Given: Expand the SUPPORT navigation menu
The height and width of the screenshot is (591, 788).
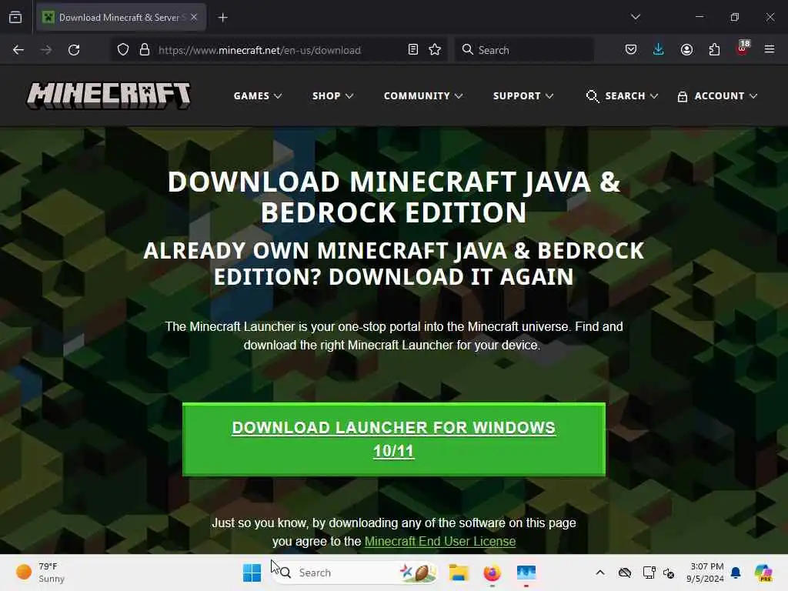Looking at the screenshot, I should click(523, 95).
